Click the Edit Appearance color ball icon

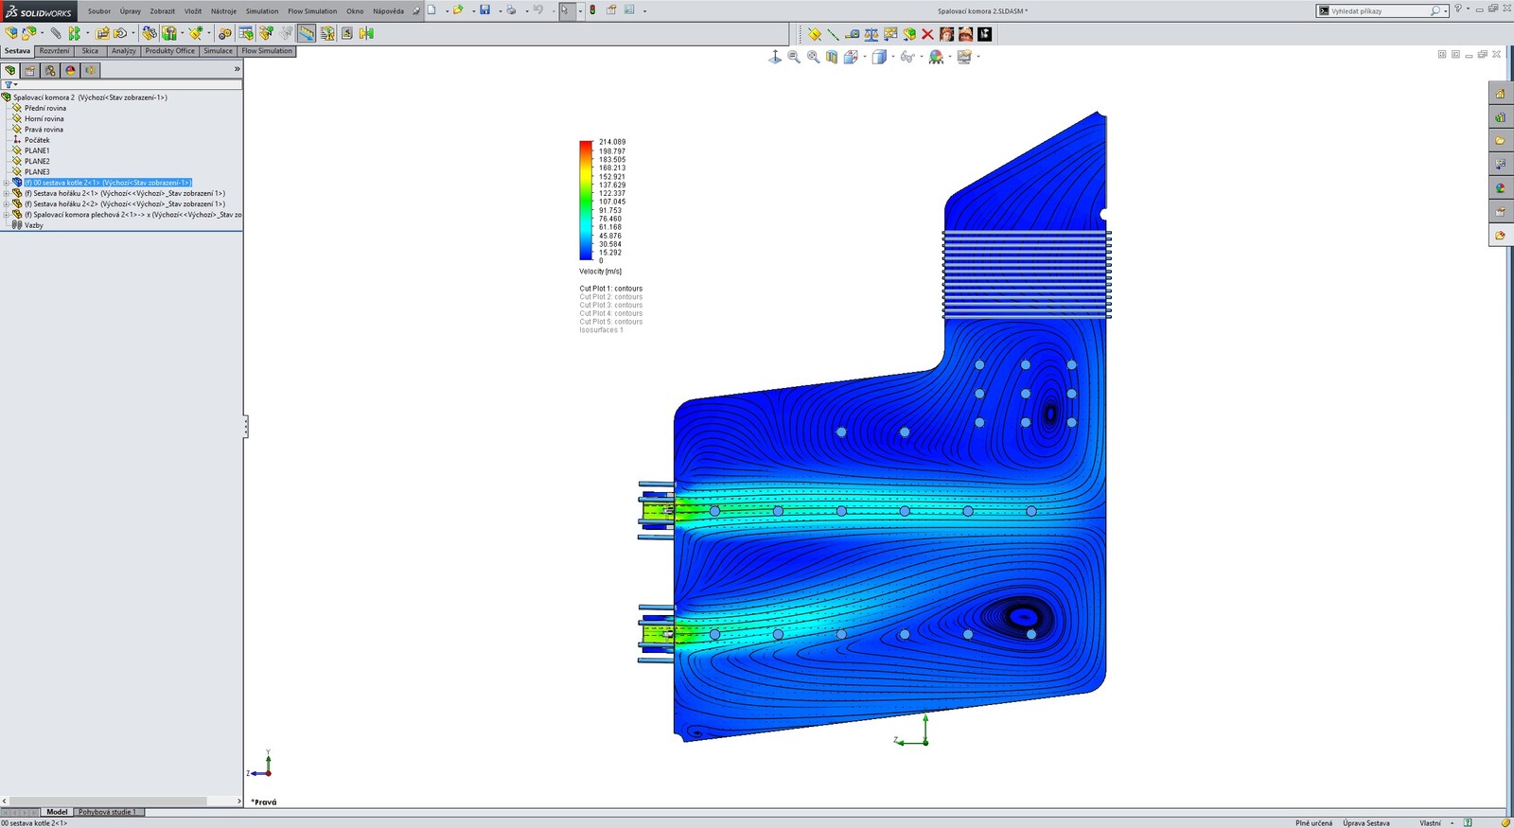pos(936,57)
